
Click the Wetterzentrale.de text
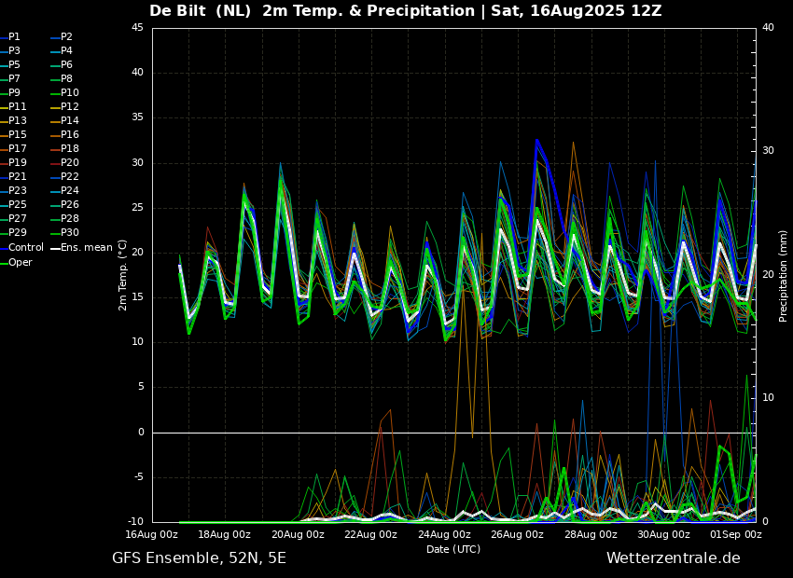pos(674,558)
